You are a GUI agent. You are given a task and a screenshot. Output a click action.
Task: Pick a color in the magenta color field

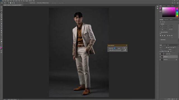(x=169, y=12)
